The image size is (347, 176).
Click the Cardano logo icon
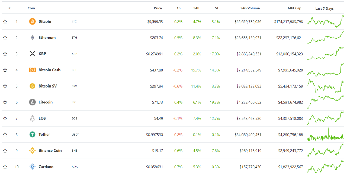[x=32, y=167]
